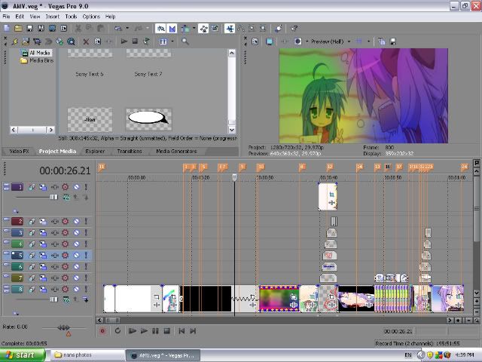
Task: Save snapshot to file in preview window
Action: [x=393, y=41]
